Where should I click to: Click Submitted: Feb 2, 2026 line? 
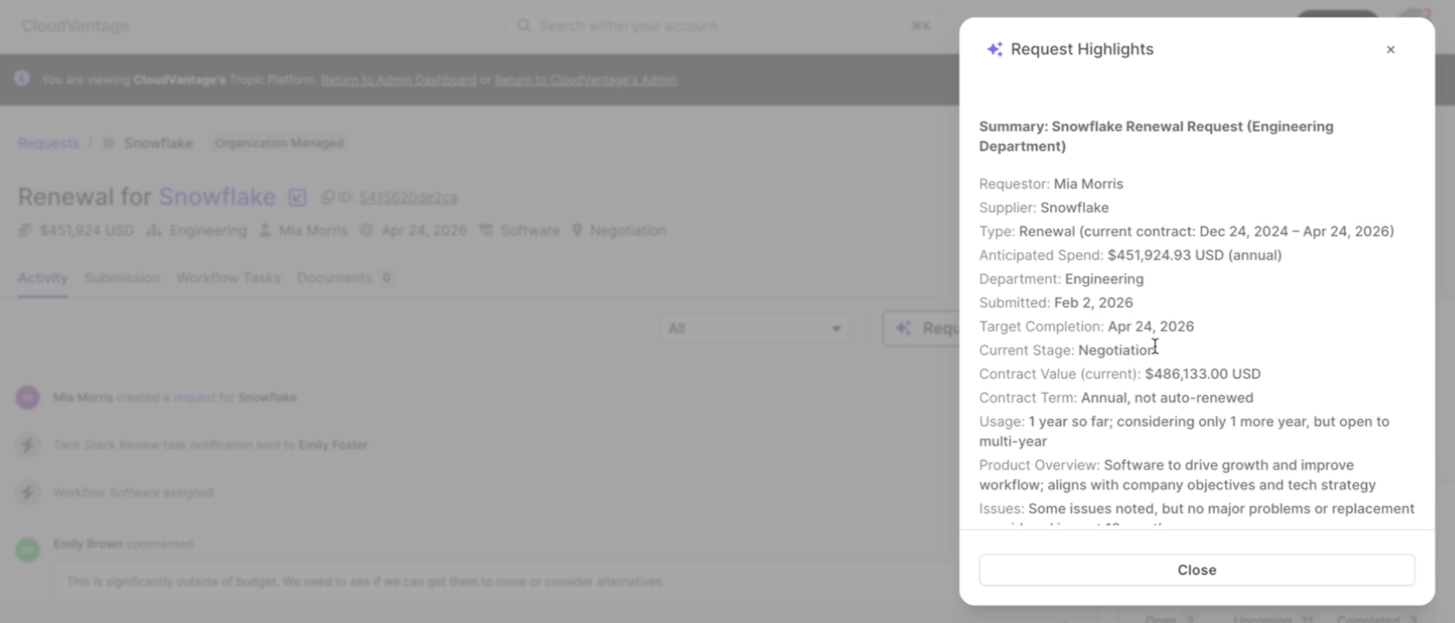click(1056, 303)
